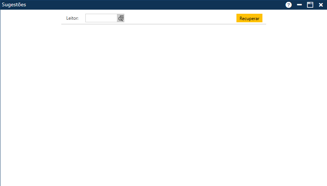Focus the Leitor text input field

click(101, 18)
